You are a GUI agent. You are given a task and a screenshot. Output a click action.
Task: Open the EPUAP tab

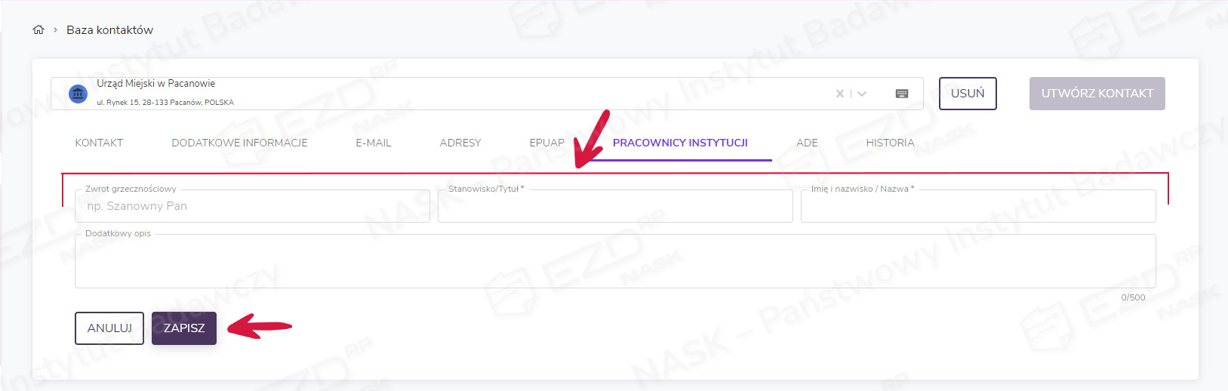[x=546, y=143]
